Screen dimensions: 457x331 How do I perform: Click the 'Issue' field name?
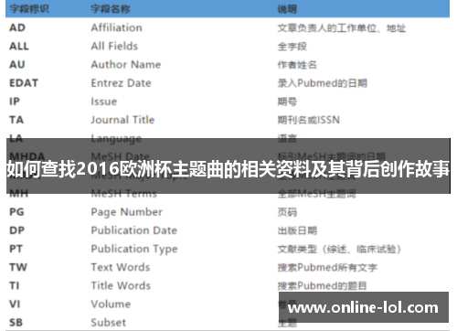point(104,101)
